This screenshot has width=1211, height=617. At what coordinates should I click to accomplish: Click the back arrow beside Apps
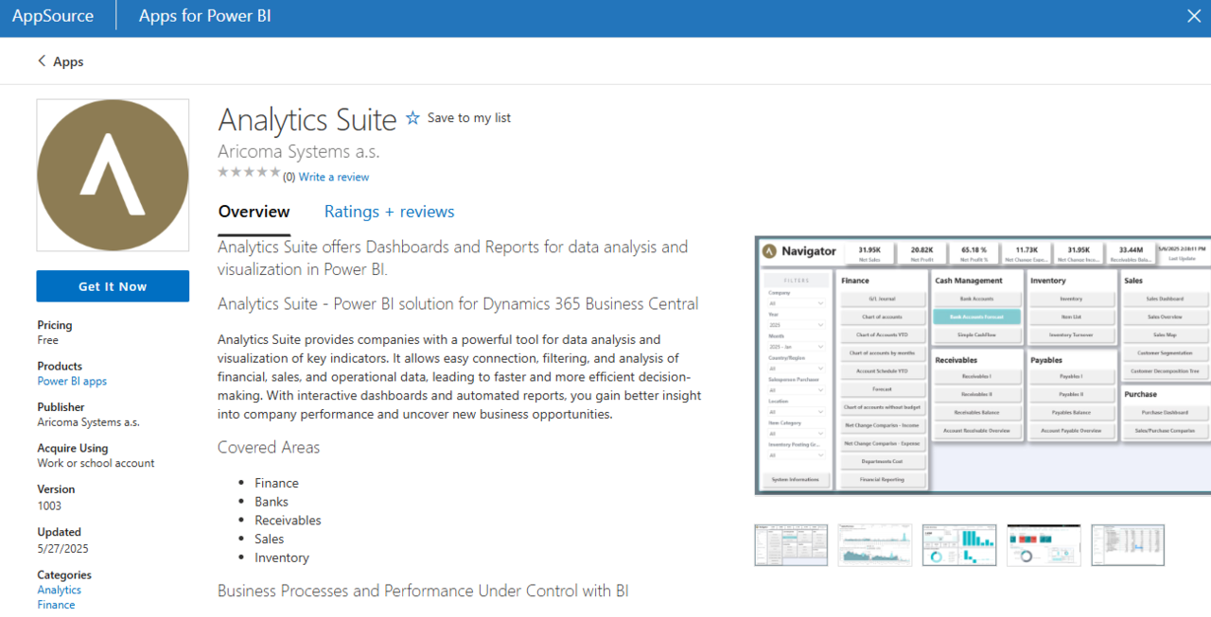[41, 60]
